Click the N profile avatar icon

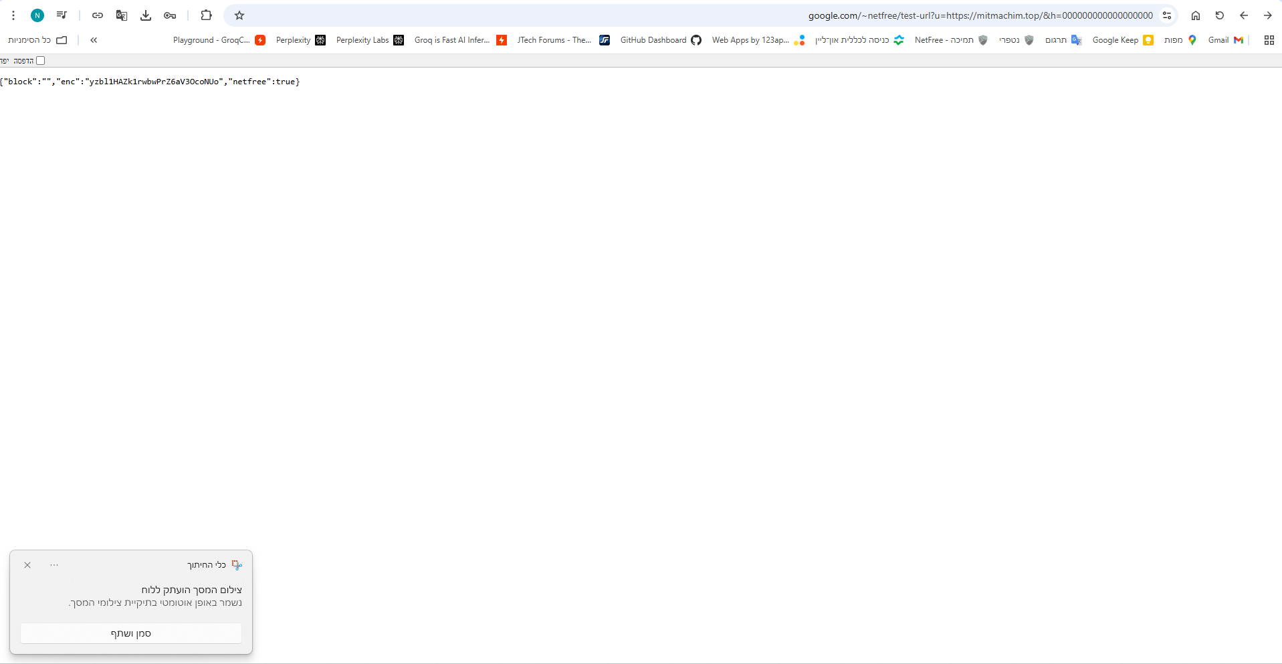click(37, 15)
